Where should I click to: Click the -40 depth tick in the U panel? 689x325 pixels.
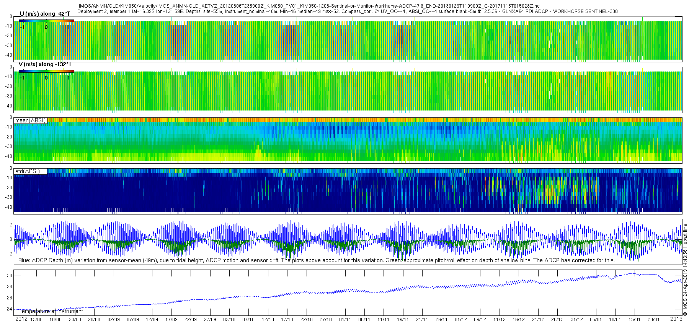[8, 55]
